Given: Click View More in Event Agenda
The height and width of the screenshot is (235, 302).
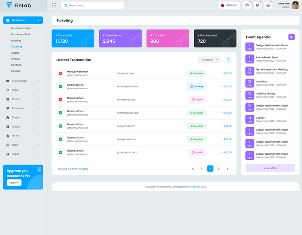Looking at the screenshot, I should coord(270,168).
